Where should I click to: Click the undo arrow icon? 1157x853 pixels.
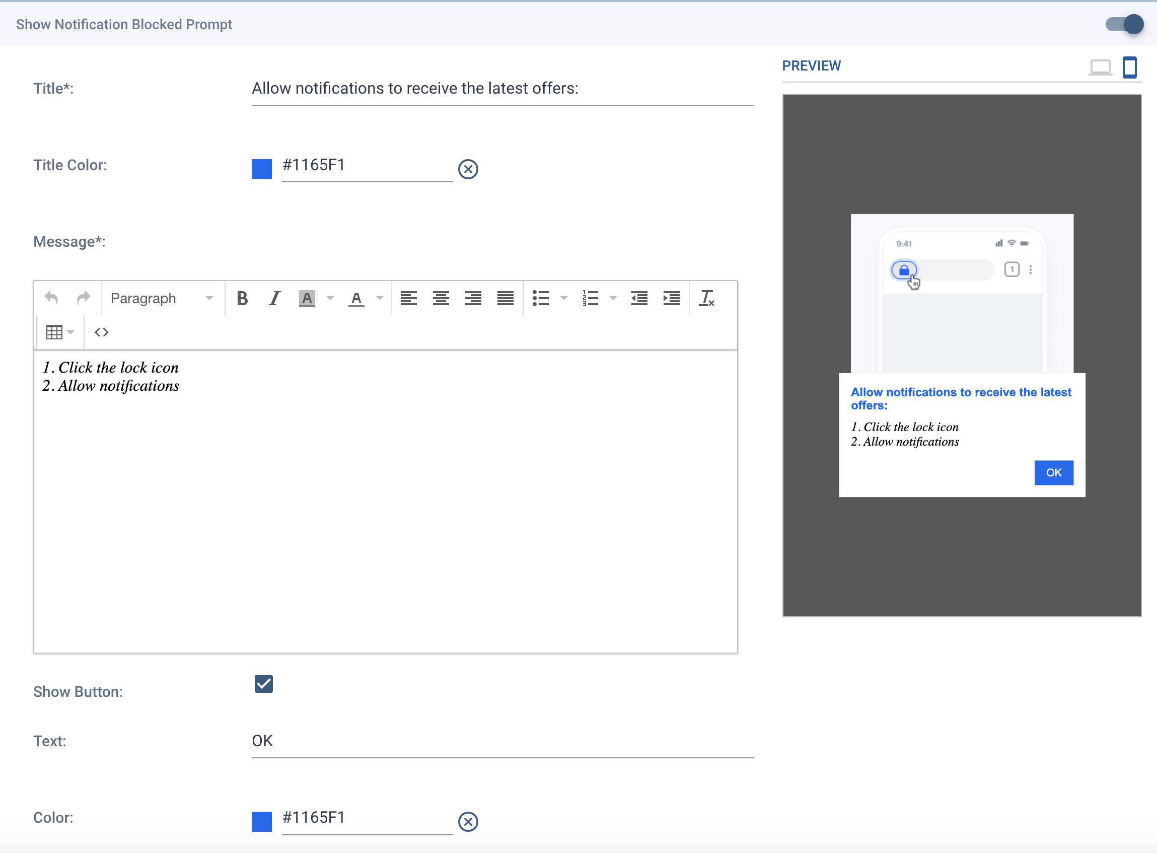(x=52, y=299)
